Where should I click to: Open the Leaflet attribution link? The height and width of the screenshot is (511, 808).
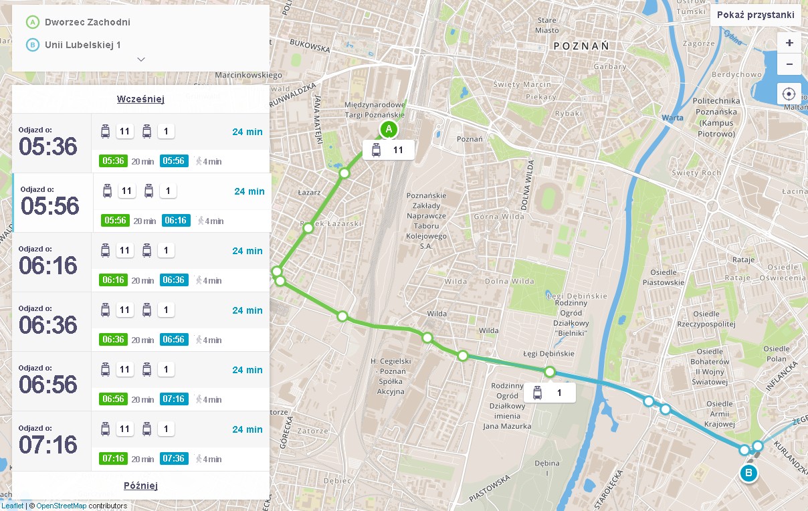tap(12, 506)
